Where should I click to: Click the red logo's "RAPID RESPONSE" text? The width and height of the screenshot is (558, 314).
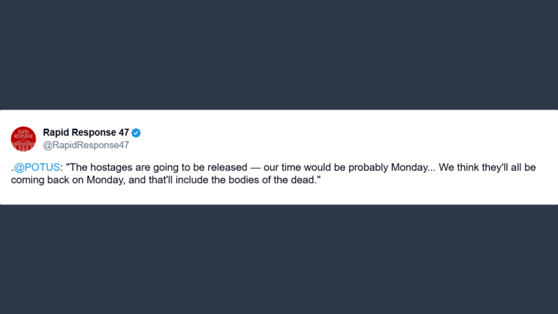pyautogui.click(x=23, y=134)
